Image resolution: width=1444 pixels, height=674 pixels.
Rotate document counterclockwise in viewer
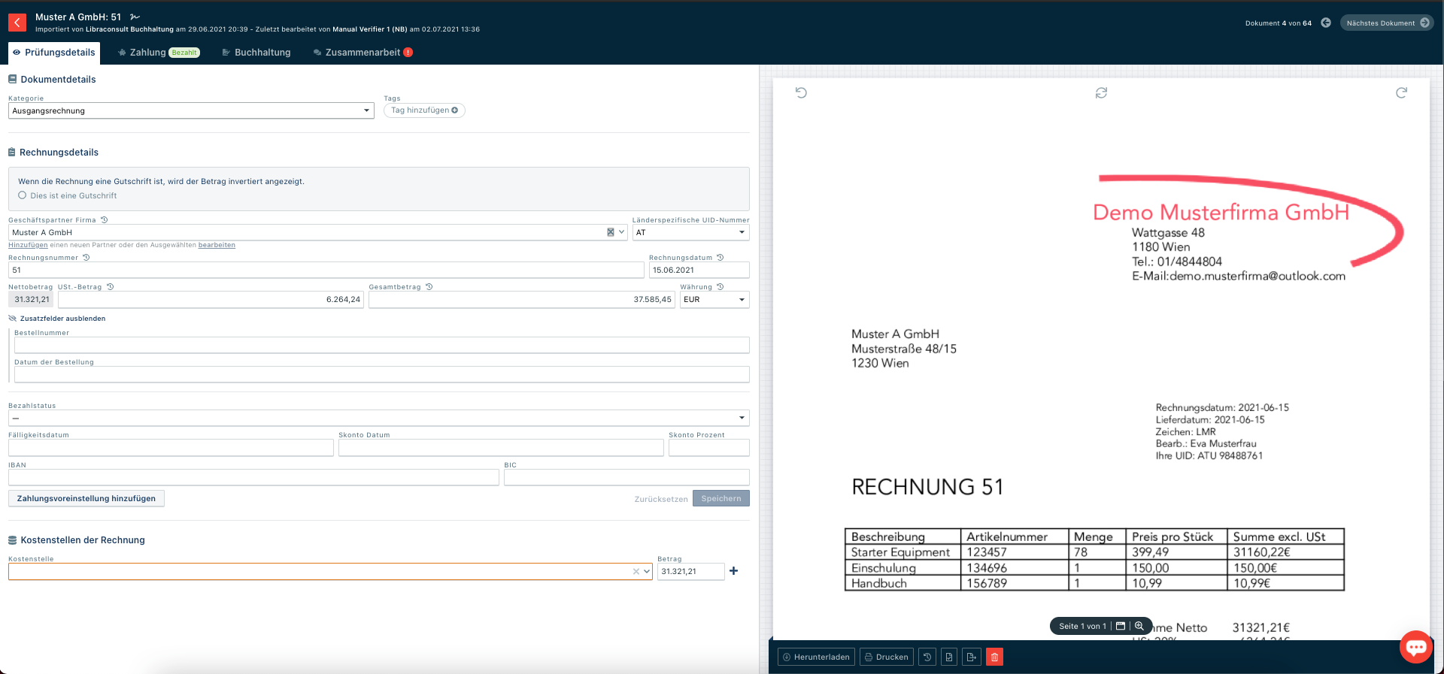[801, 93]
